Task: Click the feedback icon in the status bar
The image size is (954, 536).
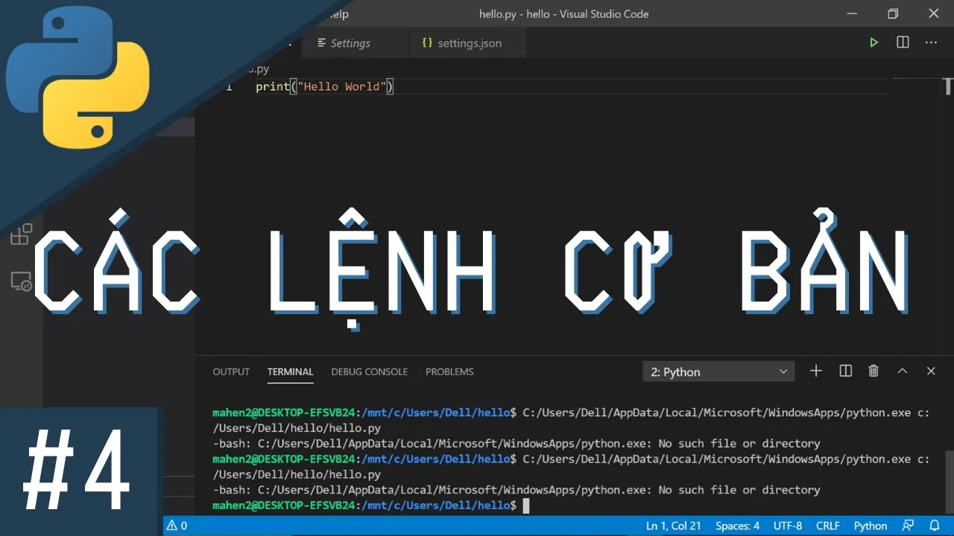Action: (908, 526)
